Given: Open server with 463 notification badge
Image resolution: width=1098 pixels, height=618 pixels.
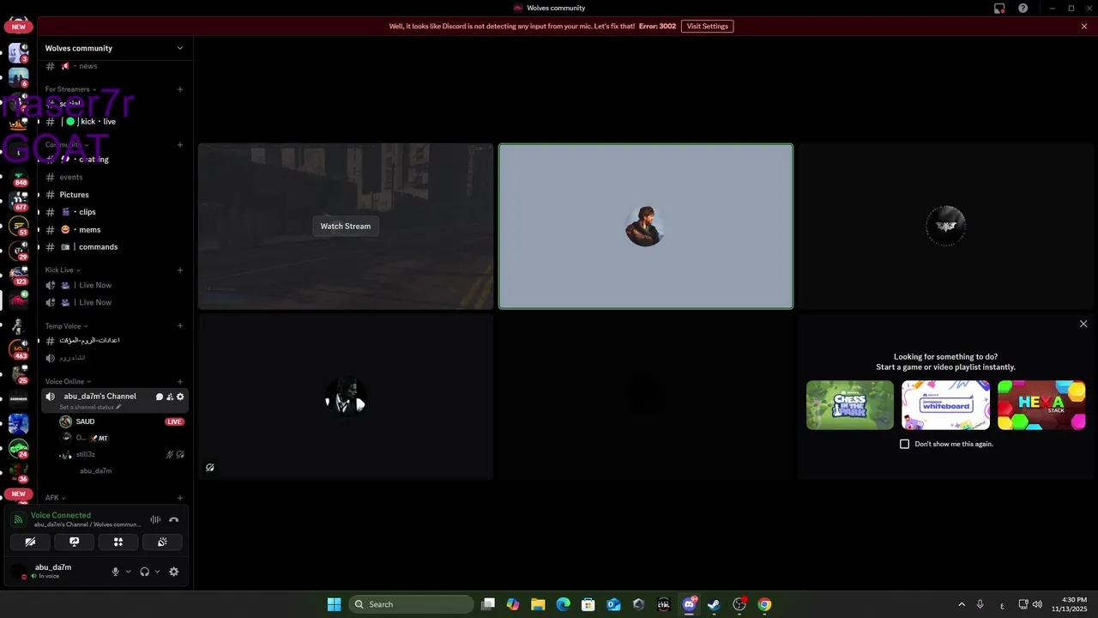Looking at the screenshot, I should pos(19,349).
